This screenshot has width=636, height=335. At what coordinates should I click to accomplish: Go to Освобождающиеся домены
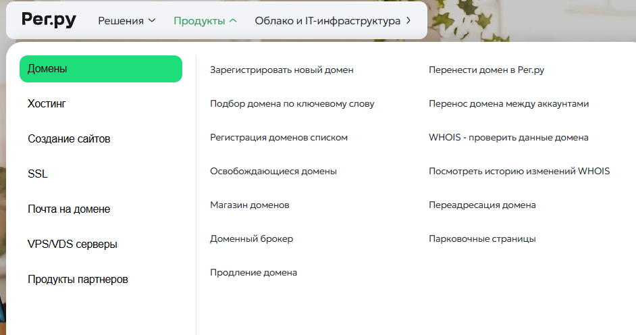tap(273, 172)
